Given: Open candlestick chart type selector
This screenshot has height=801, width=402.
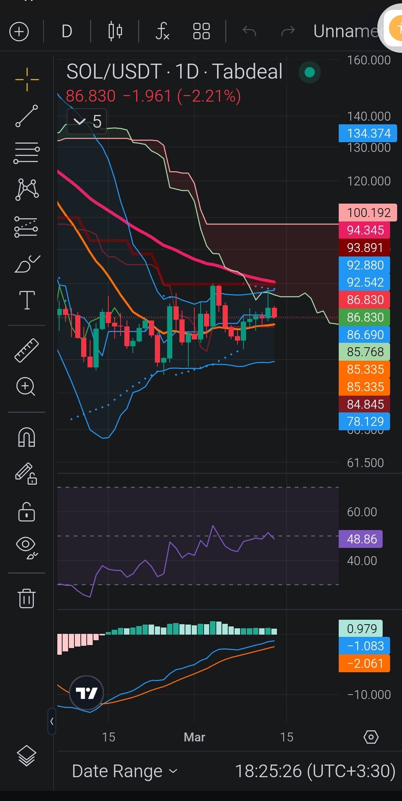Looking at the screenshot, I should tap(115, 31).
